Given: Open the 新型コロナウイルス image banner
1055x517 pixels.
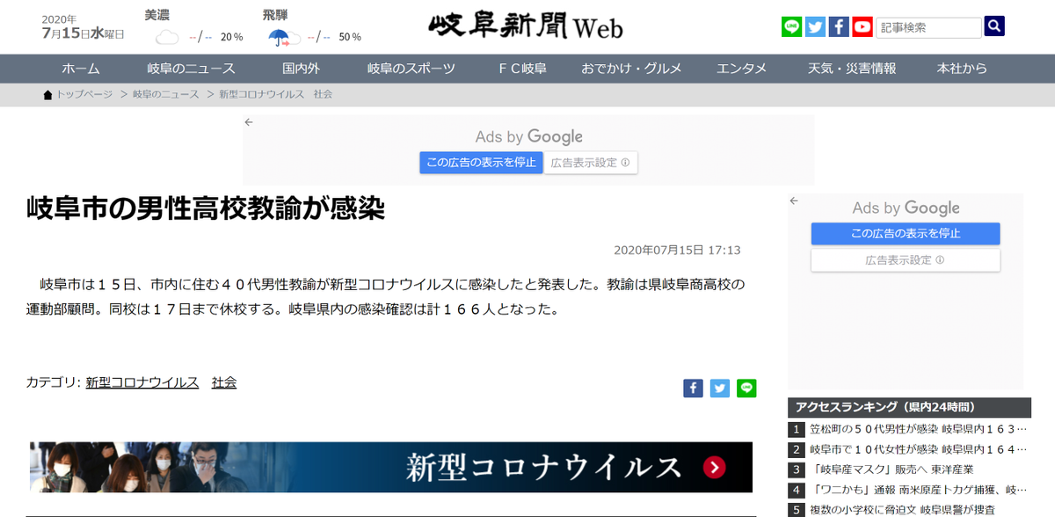Looking at the screenshot, I should [391, 467].
